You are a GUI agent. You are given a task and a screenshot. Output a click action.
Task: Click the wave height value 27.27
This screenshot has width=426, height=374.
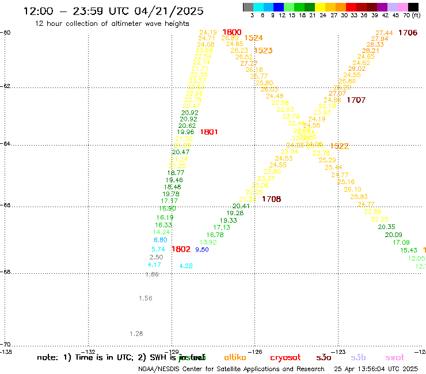(249, 63)
